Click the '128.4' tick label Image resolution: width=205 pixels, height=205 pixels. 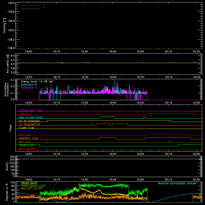(11, 30)
